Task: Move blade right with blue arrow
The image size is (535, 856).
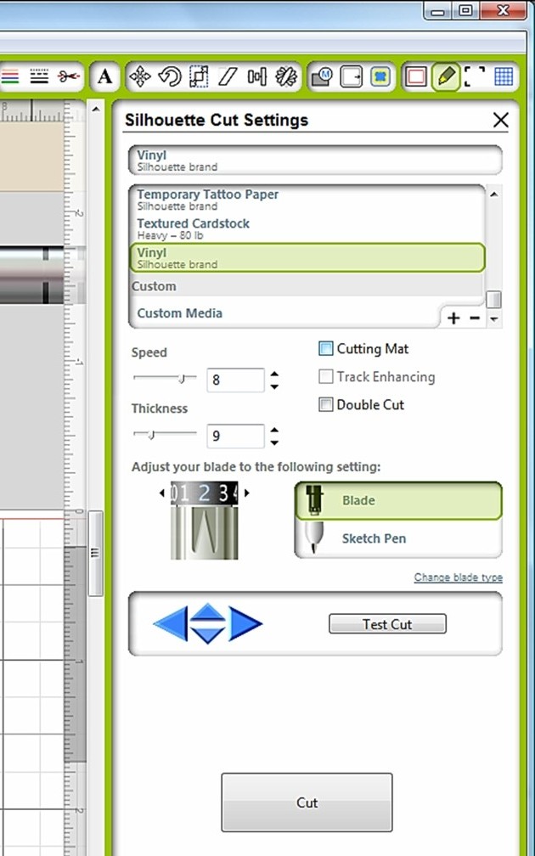Action: coord(245,623)
